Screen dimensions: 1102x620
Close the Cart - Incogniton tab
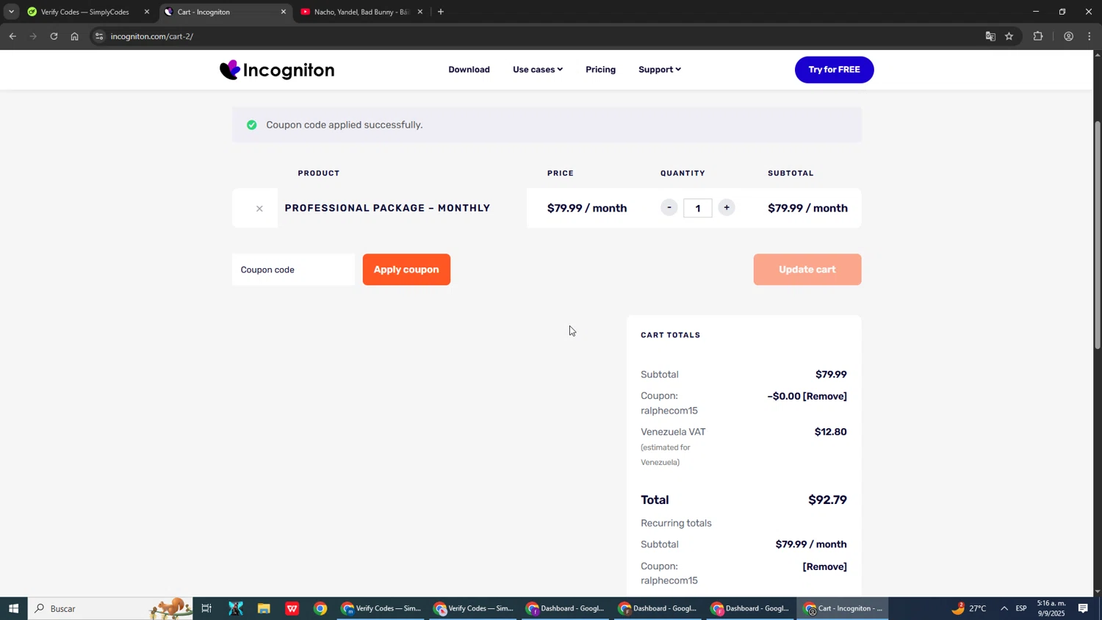click(284, 12)
